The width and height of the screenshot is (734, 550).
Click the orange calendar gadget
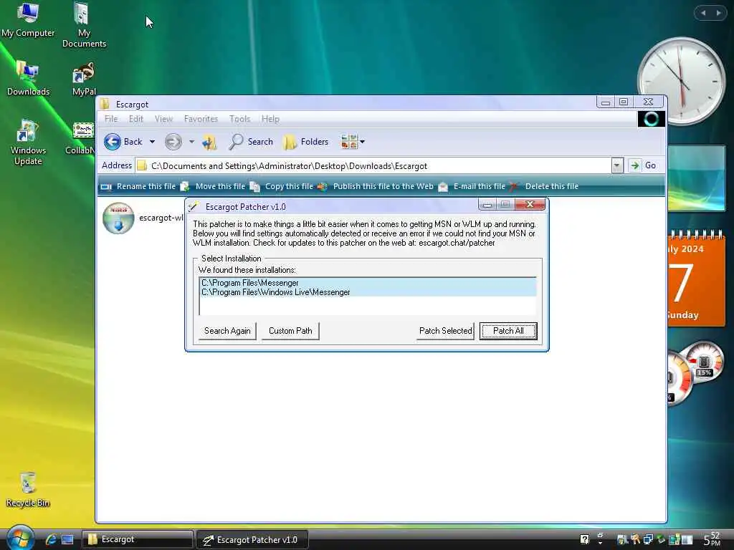click(x=696, y=278)
